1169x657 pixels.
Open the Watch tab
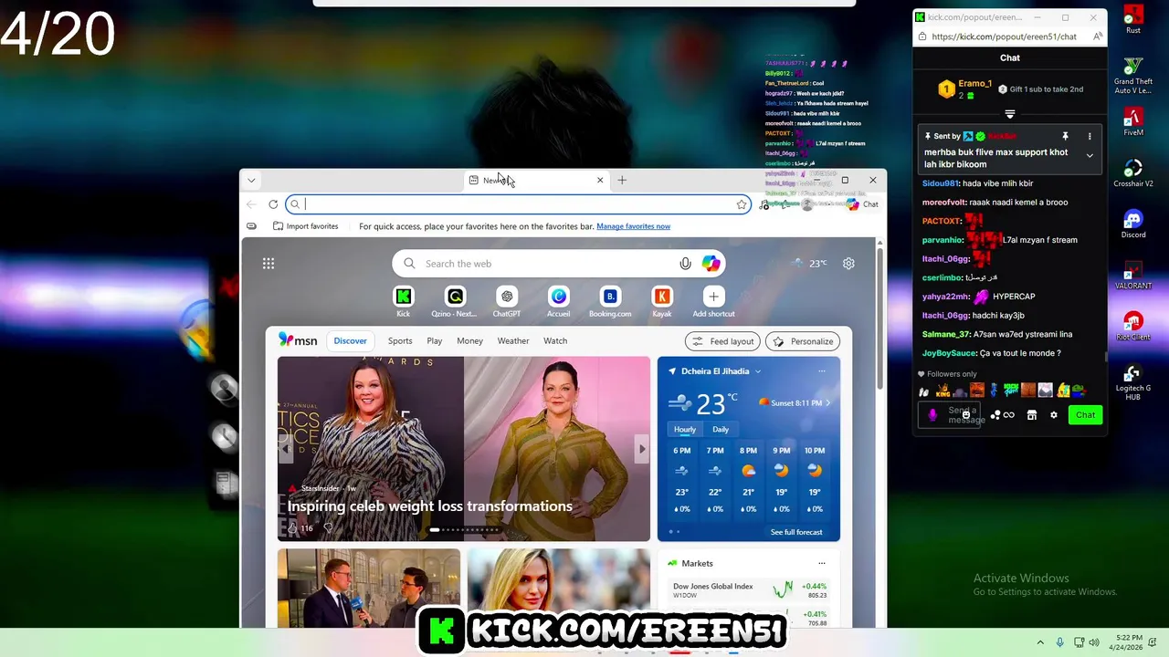coord(555,340)
